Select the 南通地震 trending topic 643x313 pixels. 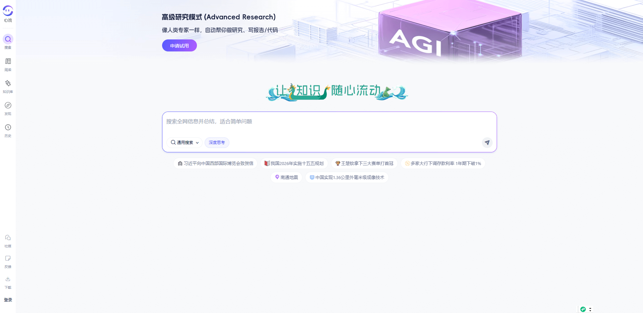coord(286,177)
